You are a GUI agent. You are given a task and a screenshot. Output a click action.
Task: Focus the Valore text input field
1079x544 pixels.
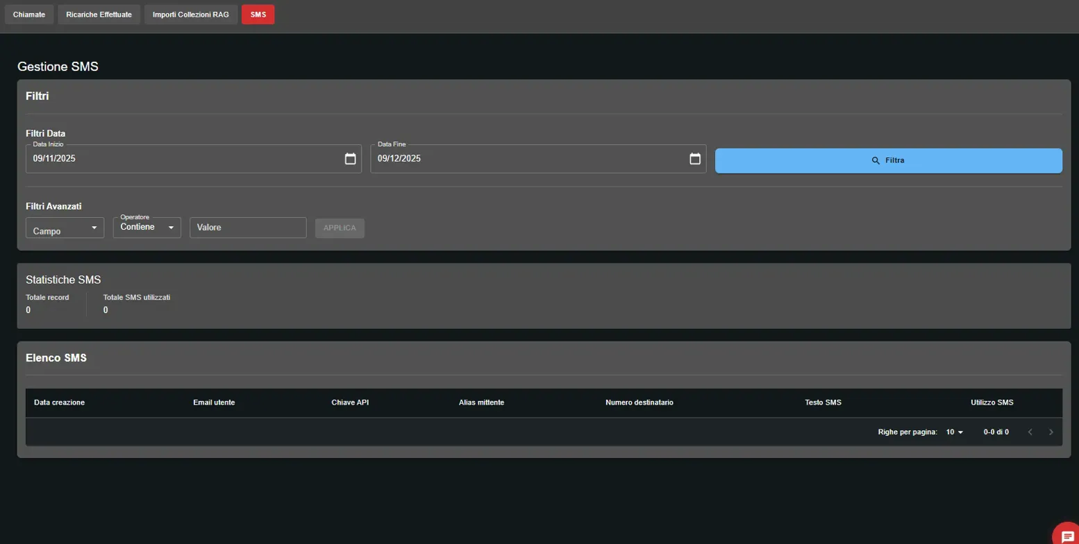[x=248, y=228]
